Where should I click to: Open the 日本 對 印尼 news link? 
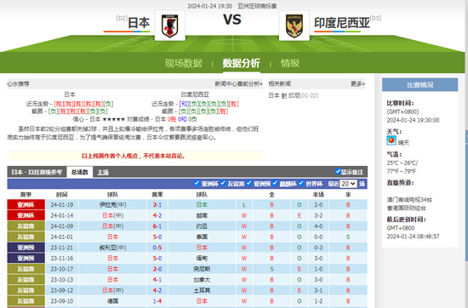coord(294,95)
